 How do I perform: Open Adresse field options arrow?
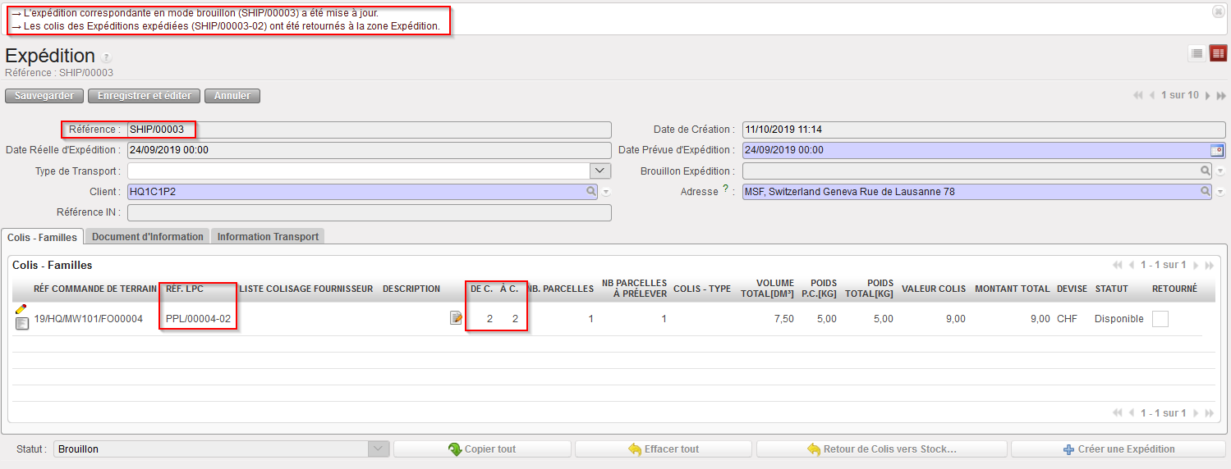point(1220,192)
